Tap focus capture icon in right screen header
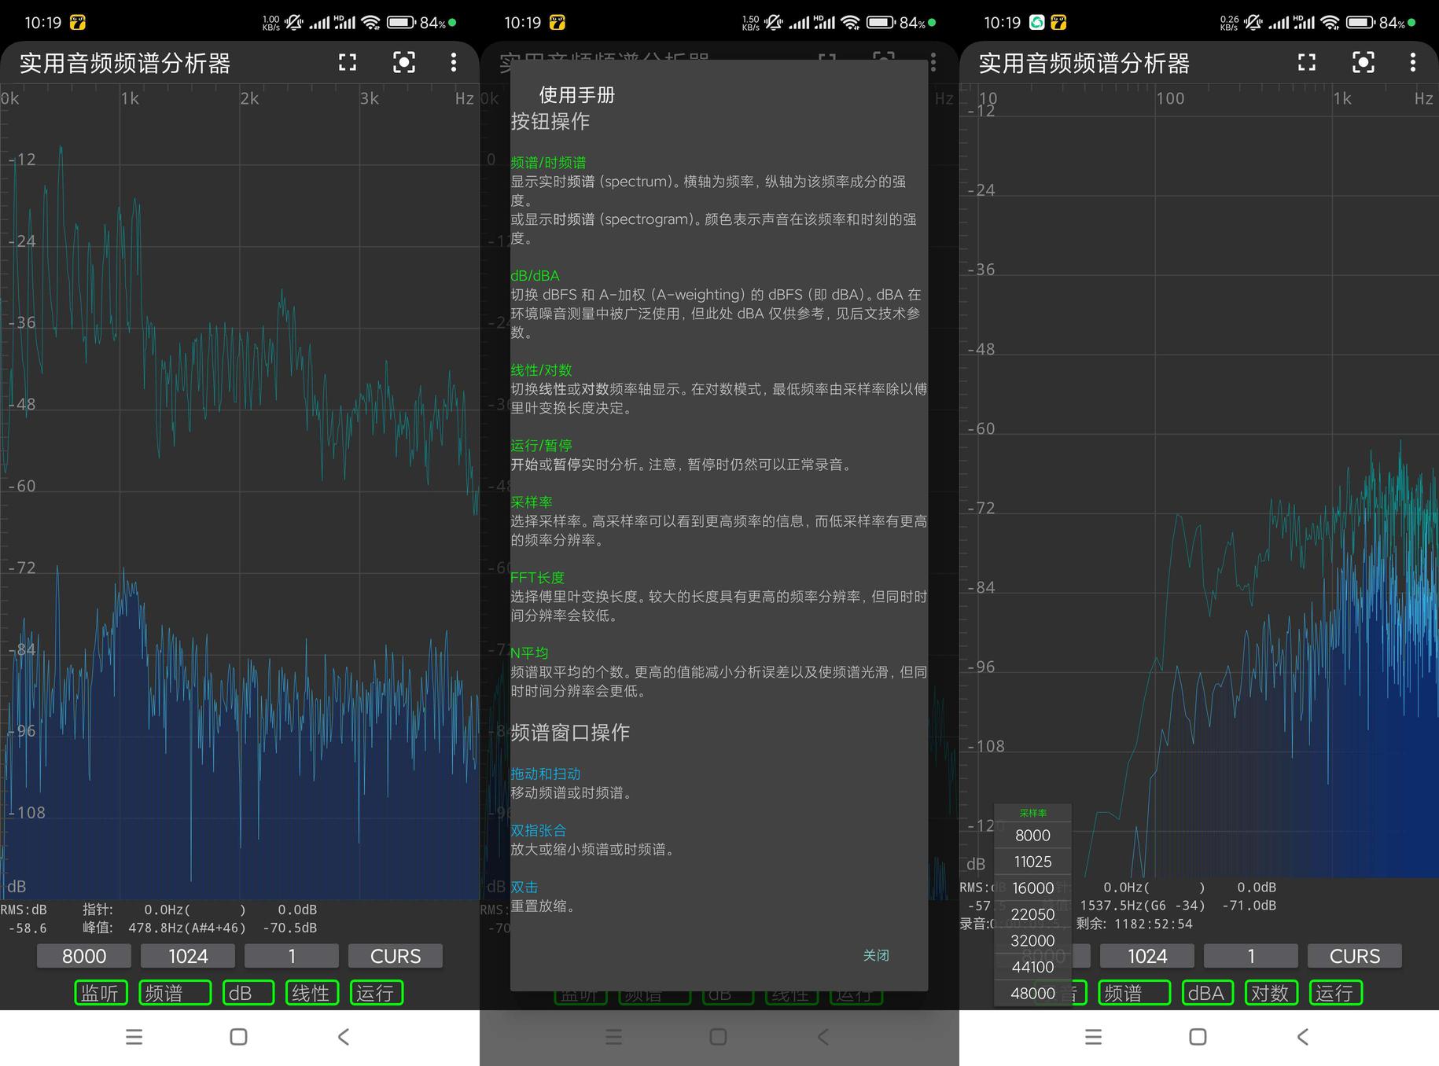This screenshot has height=1066, width=1439. tap(1364, 63)
